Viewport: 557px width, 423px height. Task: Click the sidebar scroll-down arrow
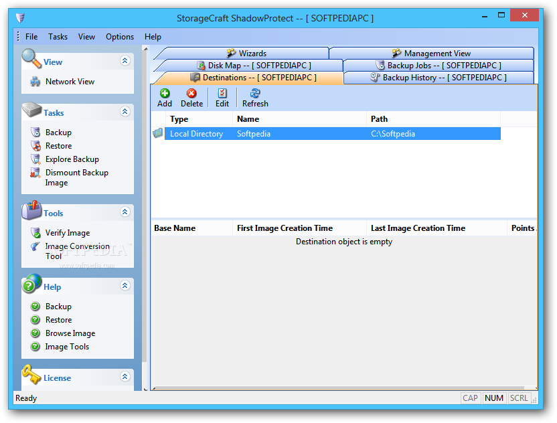click(x=145, y=390)
